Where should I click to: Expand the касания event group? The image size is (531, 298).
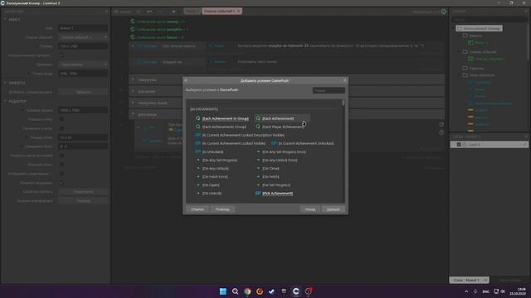(x=133, y=91)
